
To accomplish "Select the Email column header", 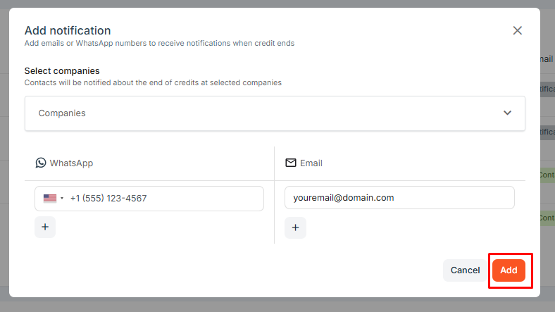I will pos(304,163).
